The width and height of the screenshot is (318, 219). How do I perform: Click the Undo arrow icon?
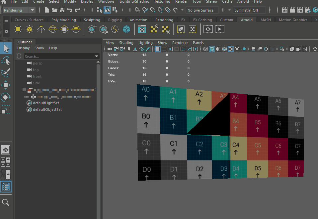[x=70, y=10]
